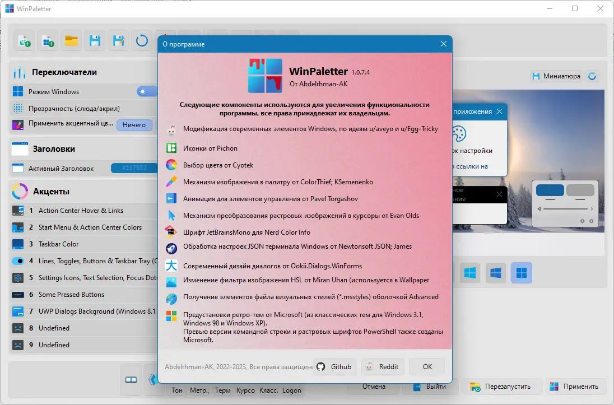Click the Reddit alien icon beside Модификация line
This screenshot has height=405, width=614.
(x=171, y=131)
